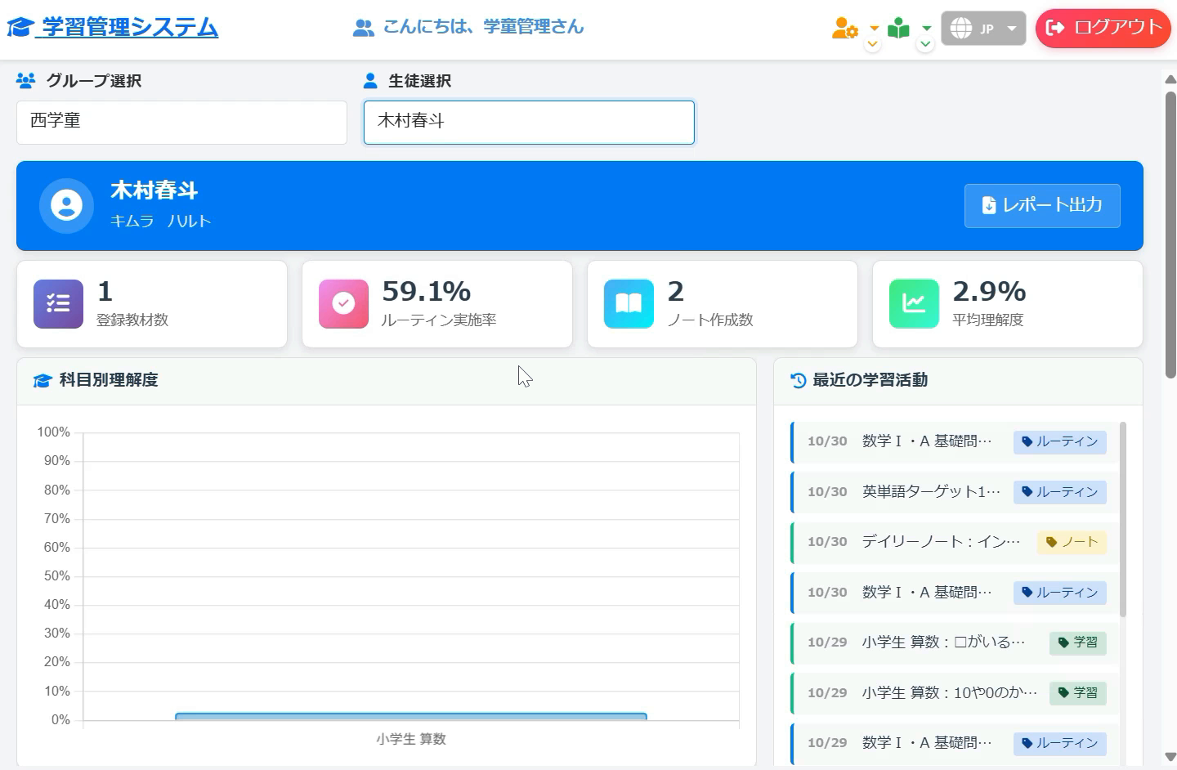Click 学習 tag on □がいる… row
The width and height of the screenshot is (1177, 770).
[1078, 642]
